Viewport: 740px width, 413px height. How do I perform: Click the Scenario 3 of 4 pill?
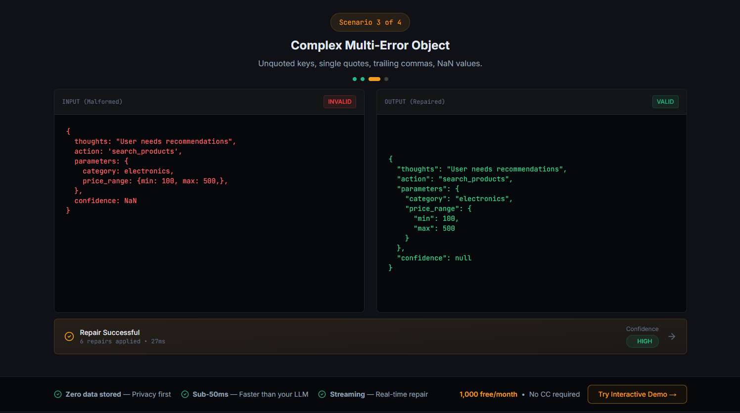370,22
